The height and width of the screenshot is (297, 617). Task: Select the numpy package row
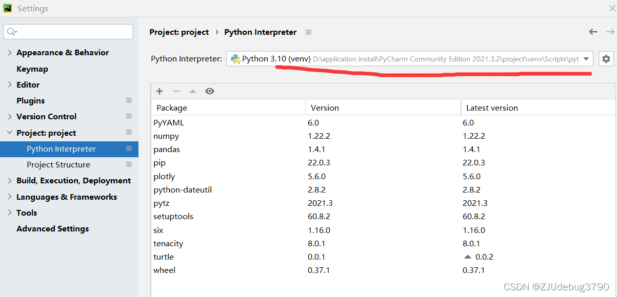click(384, 136)
